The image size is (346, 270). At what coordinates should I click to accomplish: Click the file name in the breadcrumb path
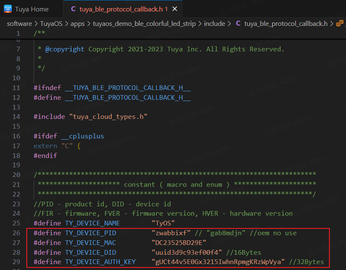pos(286,24)
